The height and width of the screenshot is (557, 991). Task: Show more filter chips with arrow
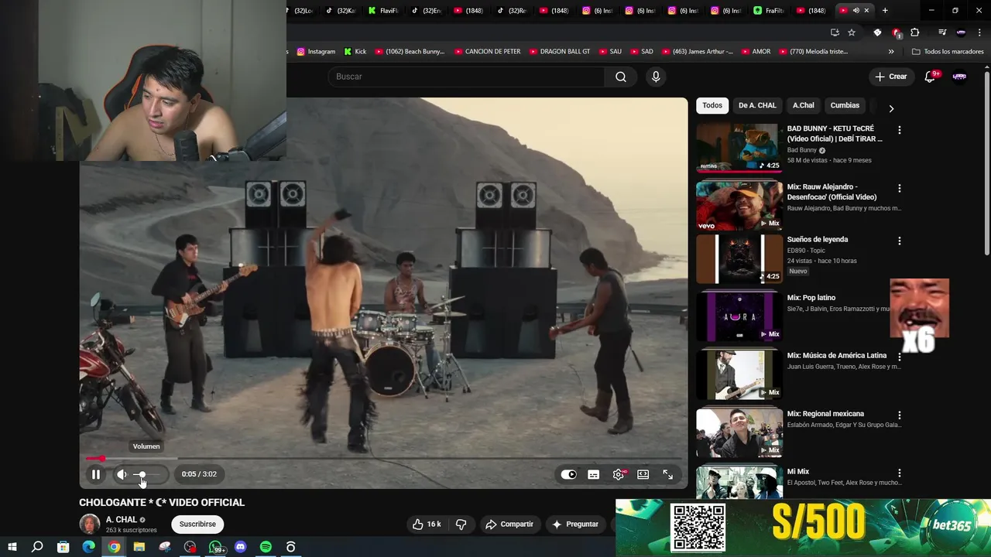[891, 109]
